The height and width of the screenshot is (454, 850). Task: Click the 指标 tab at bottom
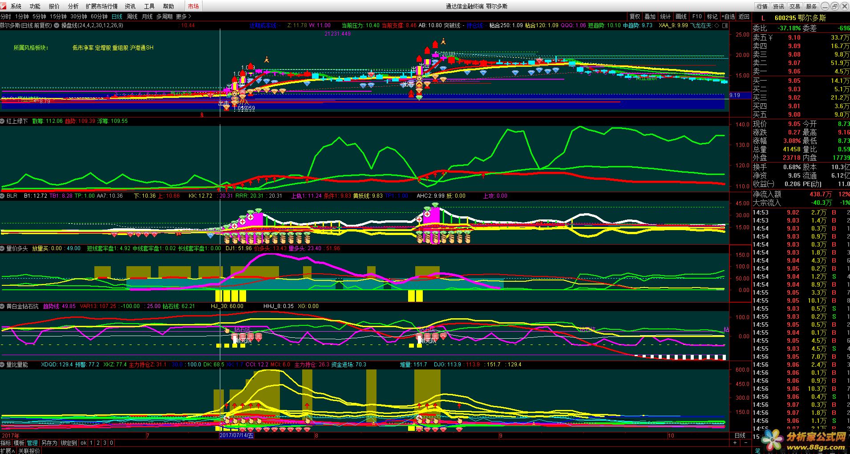6,443
